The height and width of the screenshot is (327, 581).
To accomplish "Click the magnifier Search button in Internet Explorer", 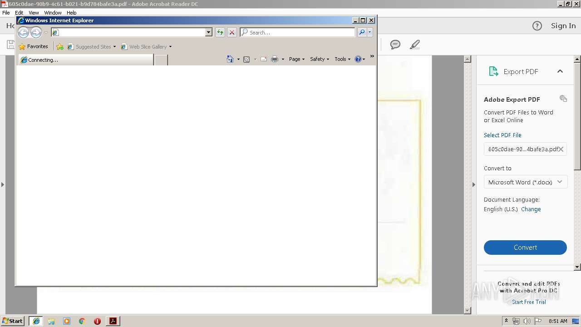I will (362, 32).
